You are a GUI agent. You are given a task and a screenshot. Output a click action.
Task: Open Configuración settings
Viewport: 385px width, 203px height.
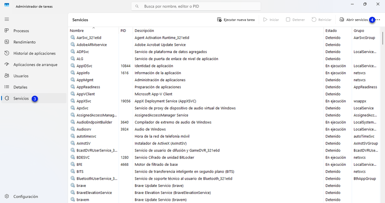pyautogui.click(x=33, y=196)
